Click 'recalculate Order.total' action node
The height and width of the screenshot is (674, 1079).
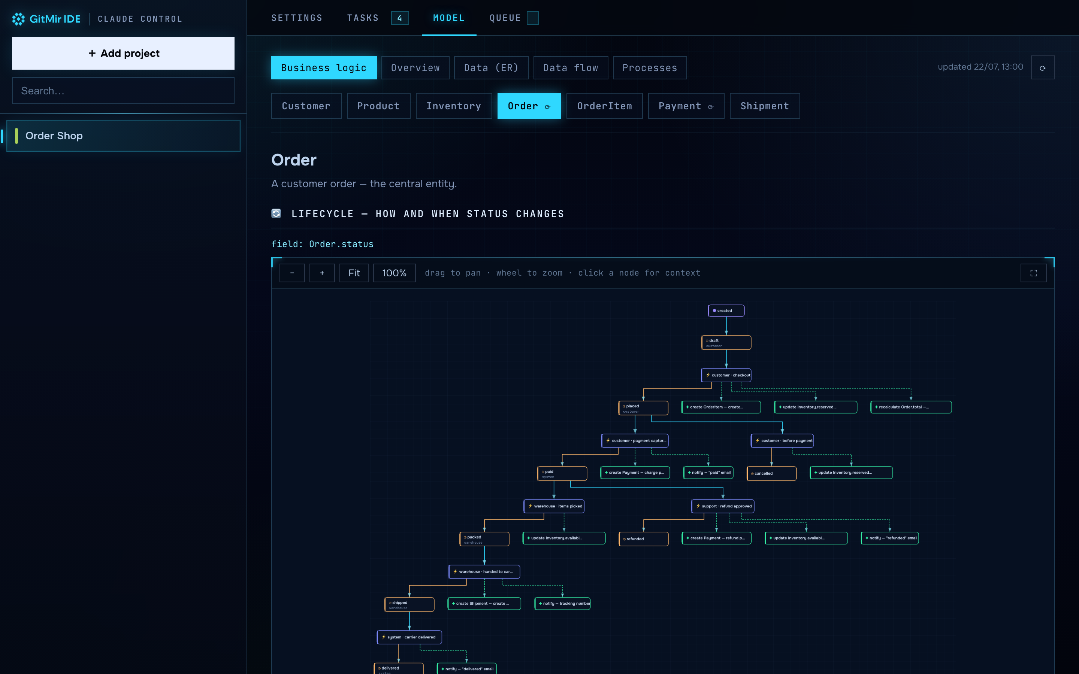pos(911,407)
